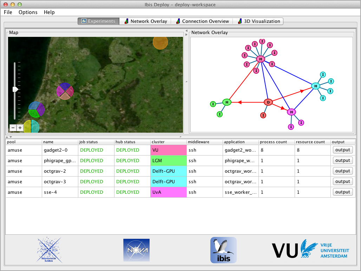The image size is (361, 271).
Task: Click the map zoom in plus button
Action: 20,128
